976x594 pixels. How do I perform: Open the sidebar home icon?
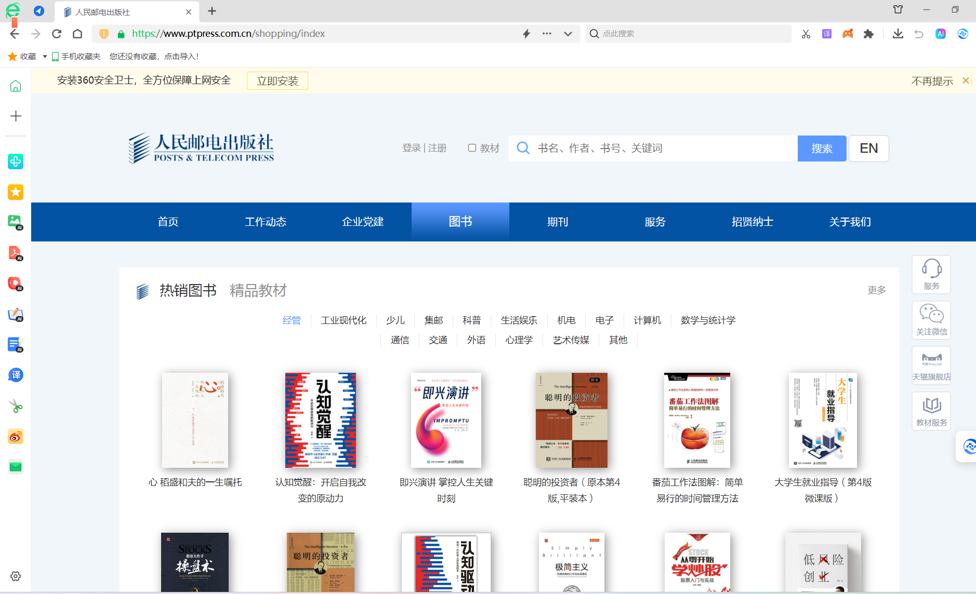[x=16, y=86]
